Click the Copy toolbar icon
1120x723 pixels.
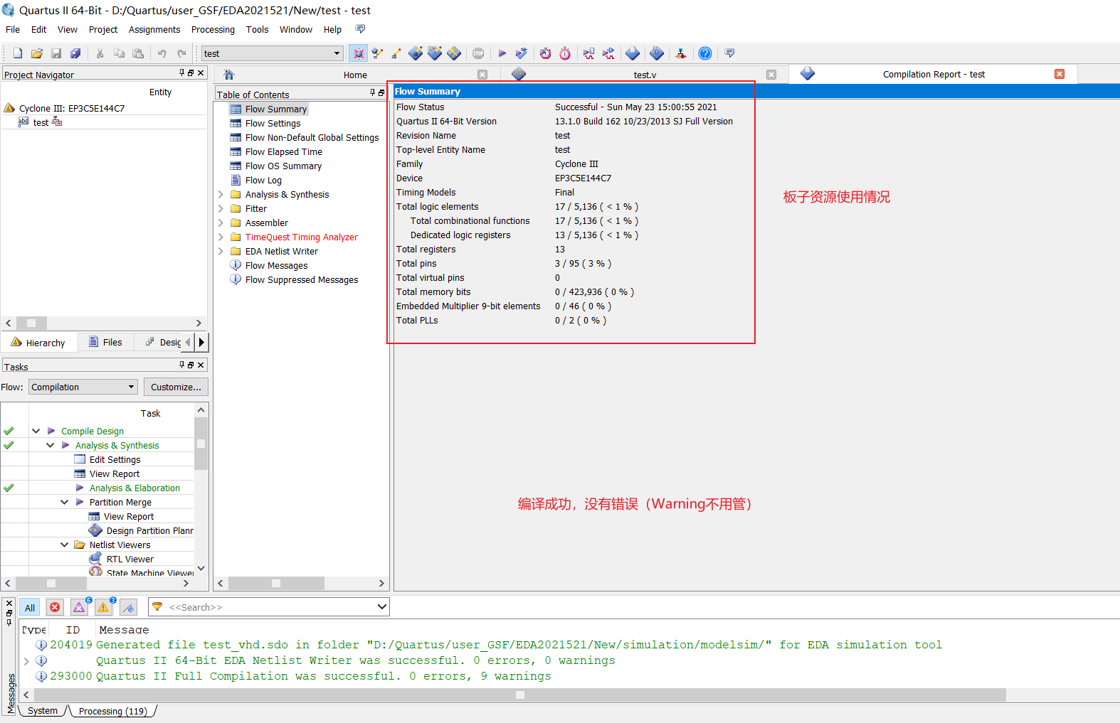119,53
